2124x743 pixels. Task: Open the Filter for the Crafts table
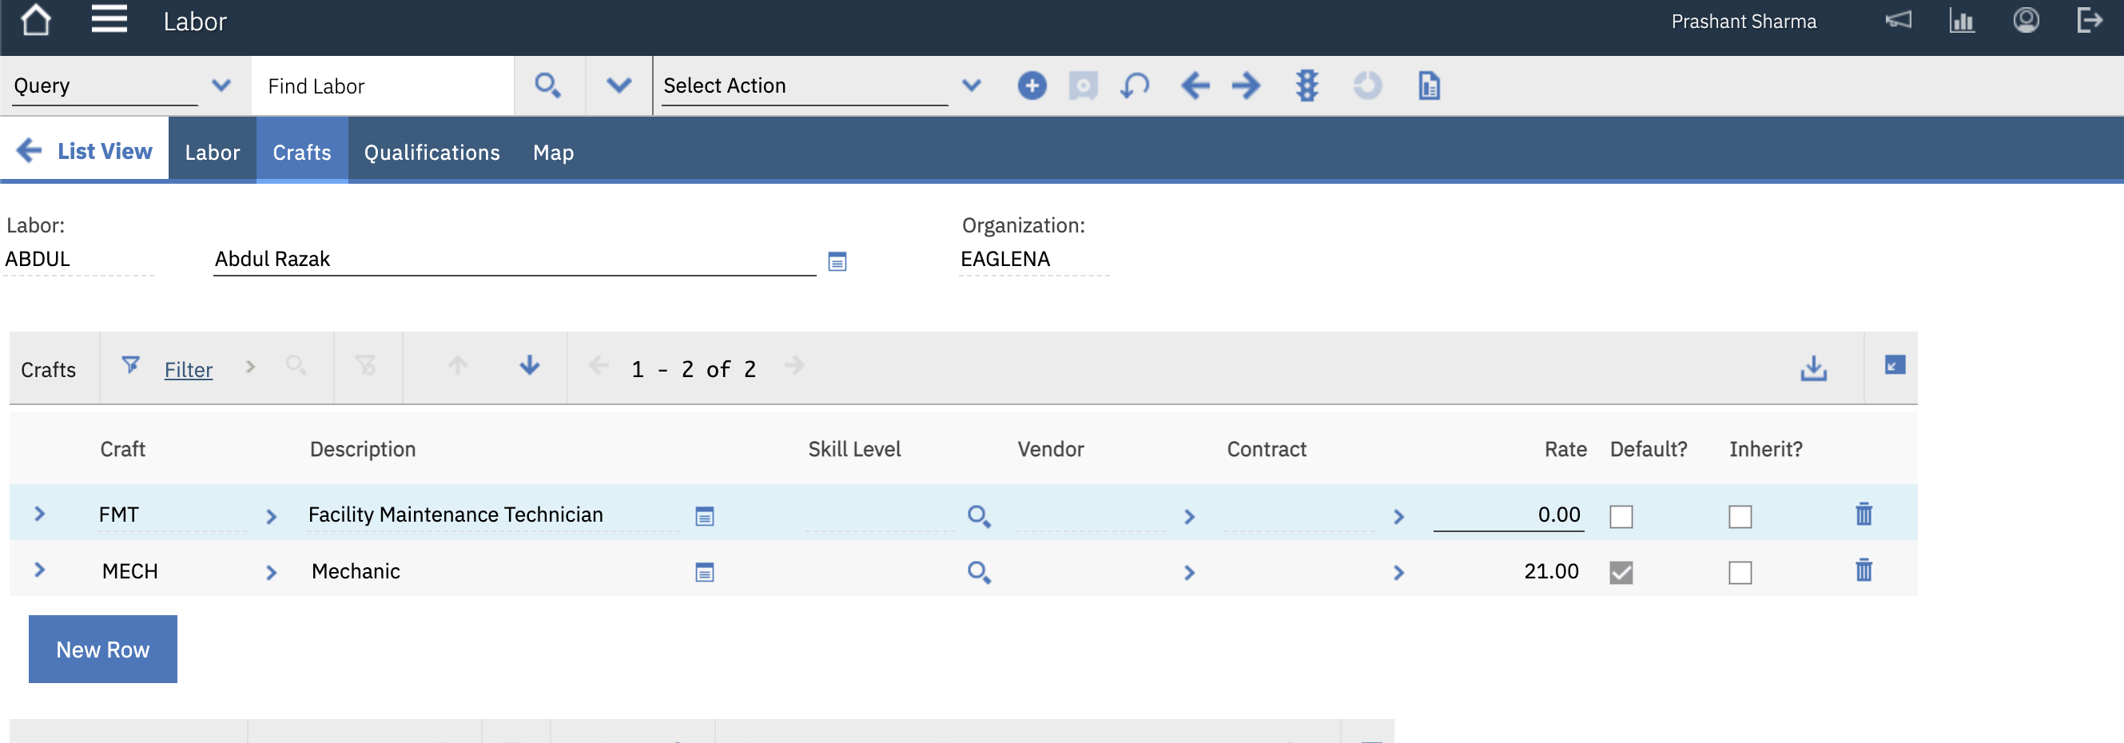coord(188,368)
